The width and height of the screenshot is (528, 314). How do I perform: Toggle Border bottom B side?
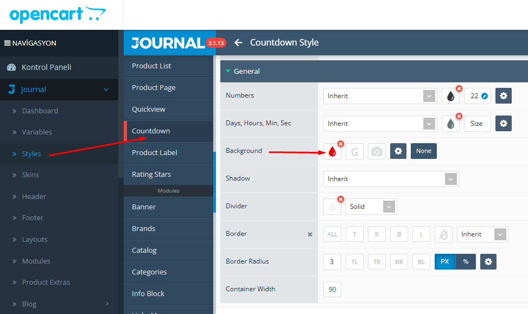point(399,234)
